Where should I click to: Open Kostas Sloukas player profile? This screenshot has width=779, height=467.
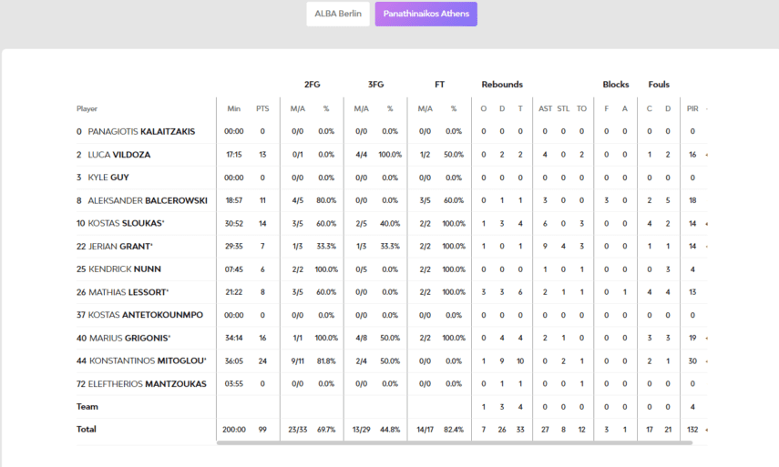click(124, 223)
